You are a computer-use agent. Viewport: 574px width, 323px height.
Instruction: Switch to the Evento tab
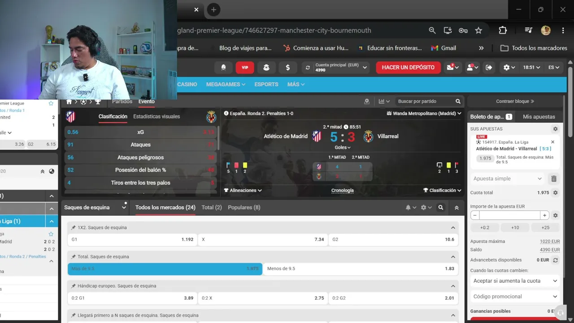[x=146, y=101]
